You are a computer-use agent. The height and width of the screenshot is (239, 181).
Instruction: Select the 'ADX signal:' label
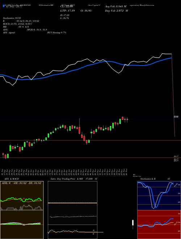coord(9,33)
